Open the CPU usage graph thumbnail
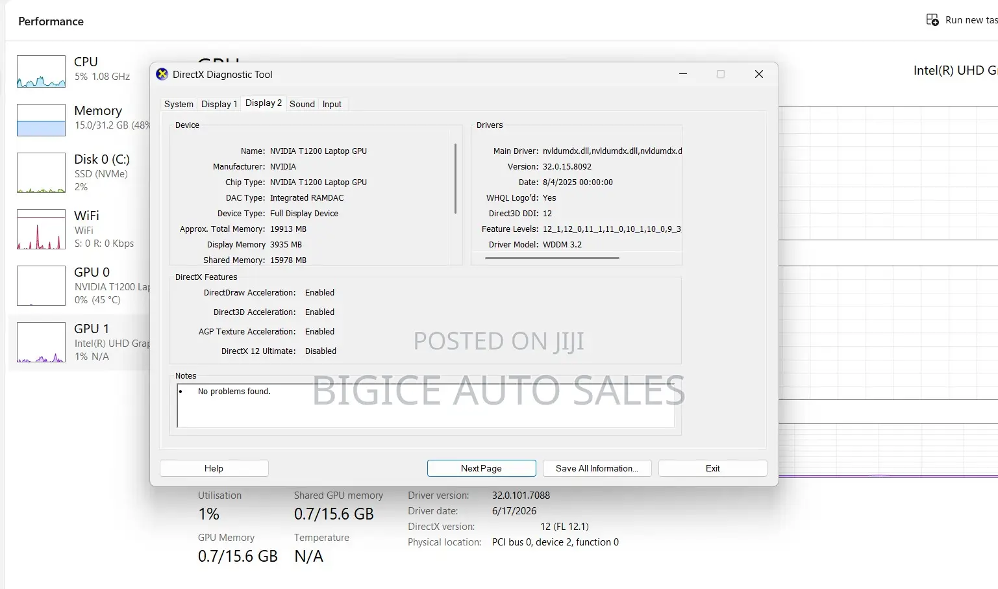 point(41,71)
